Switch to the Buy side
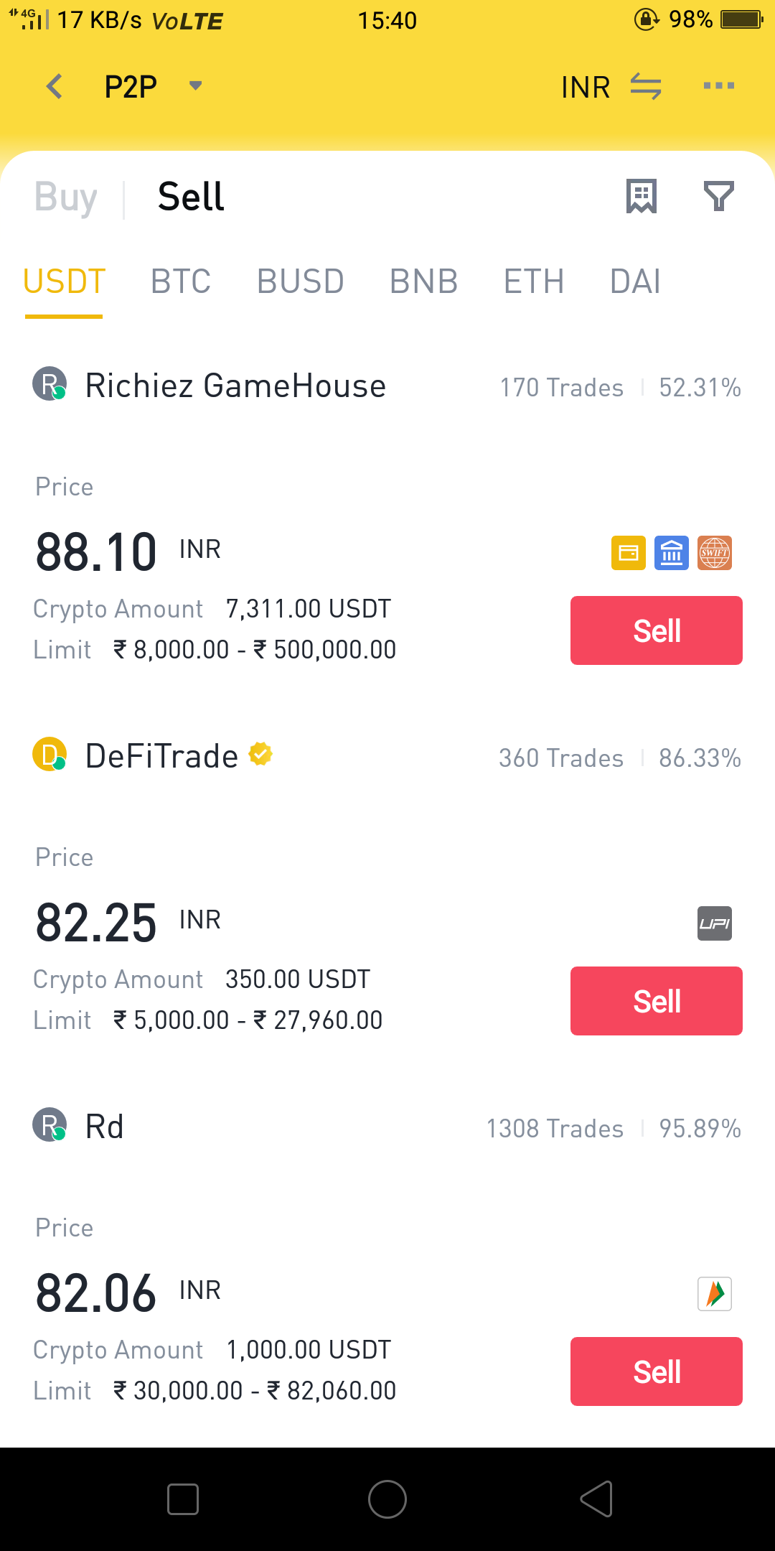 66,197
